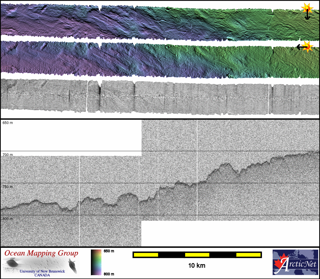The width and height of the screenshot is (320, 279).
Task: Open the Ocean Mapping Group title link
Action: click(x=41, y=253)
